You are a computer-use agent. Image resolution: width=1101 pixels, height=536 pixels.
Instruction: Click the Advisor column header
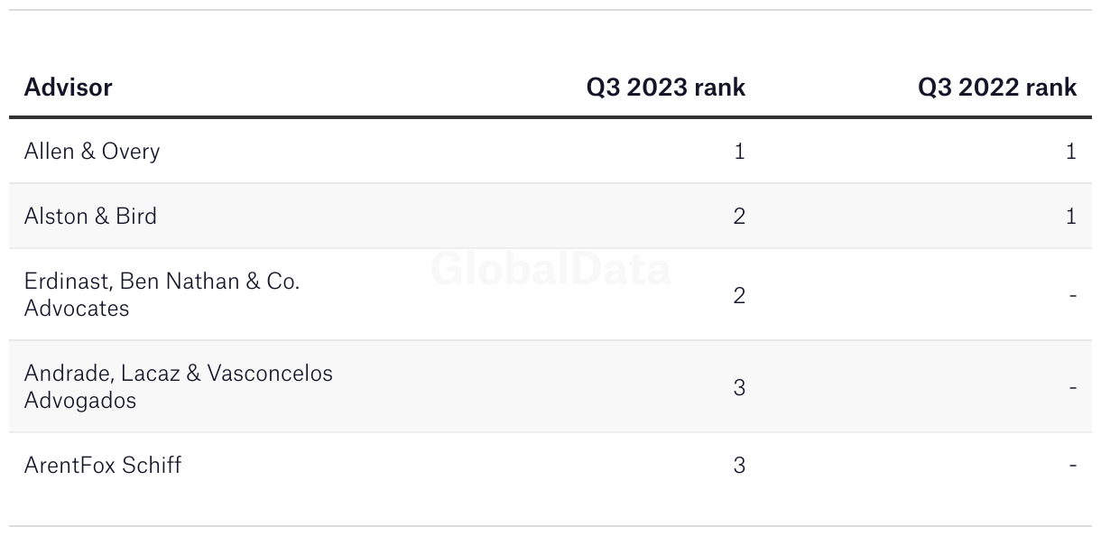(69, 88)
